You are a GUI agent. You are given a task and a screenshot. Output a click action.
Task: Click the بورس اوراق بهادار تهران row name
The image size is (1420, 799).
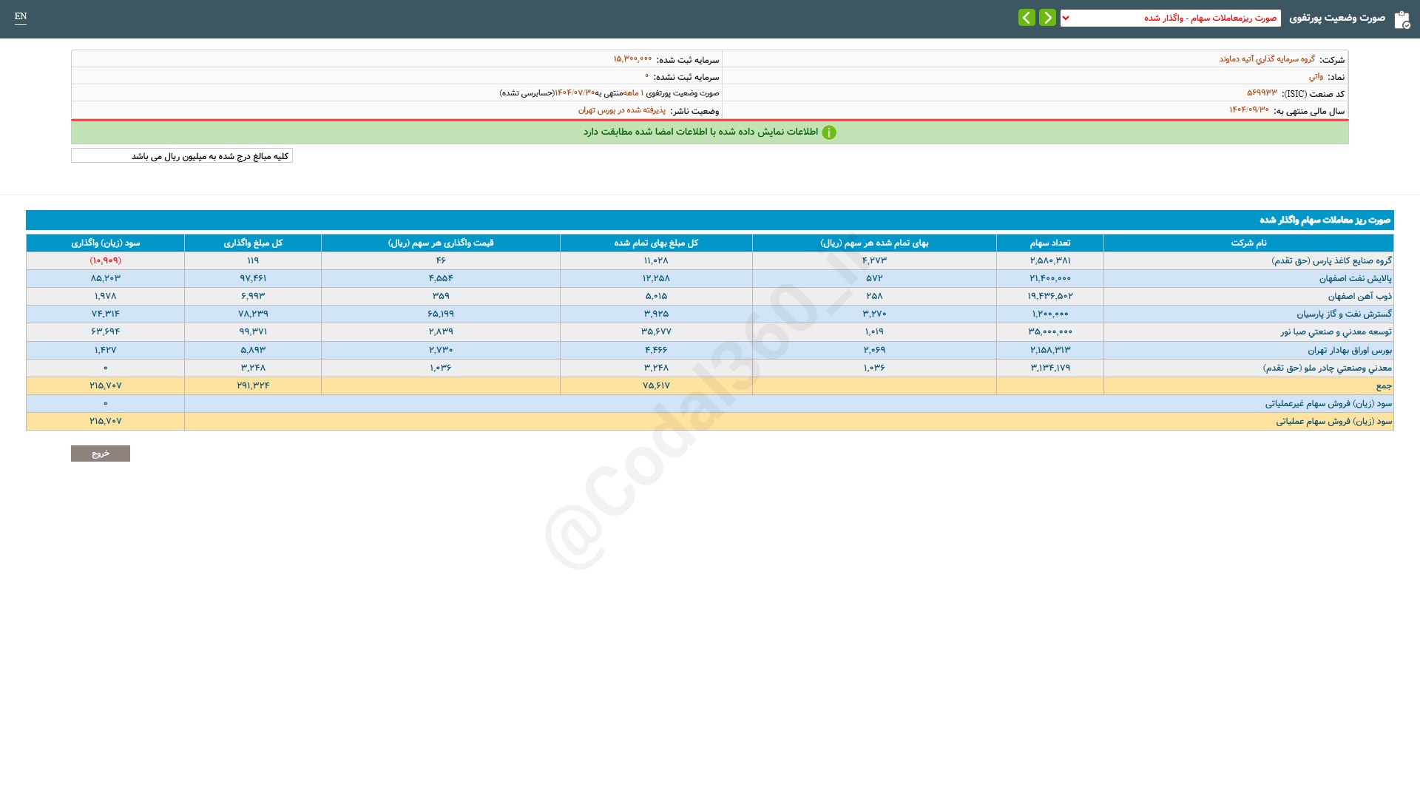(x=1349, y=350)
